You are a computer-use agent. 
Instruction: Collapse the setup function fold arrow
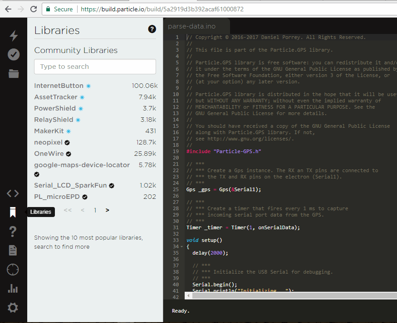tap(181, 247)
